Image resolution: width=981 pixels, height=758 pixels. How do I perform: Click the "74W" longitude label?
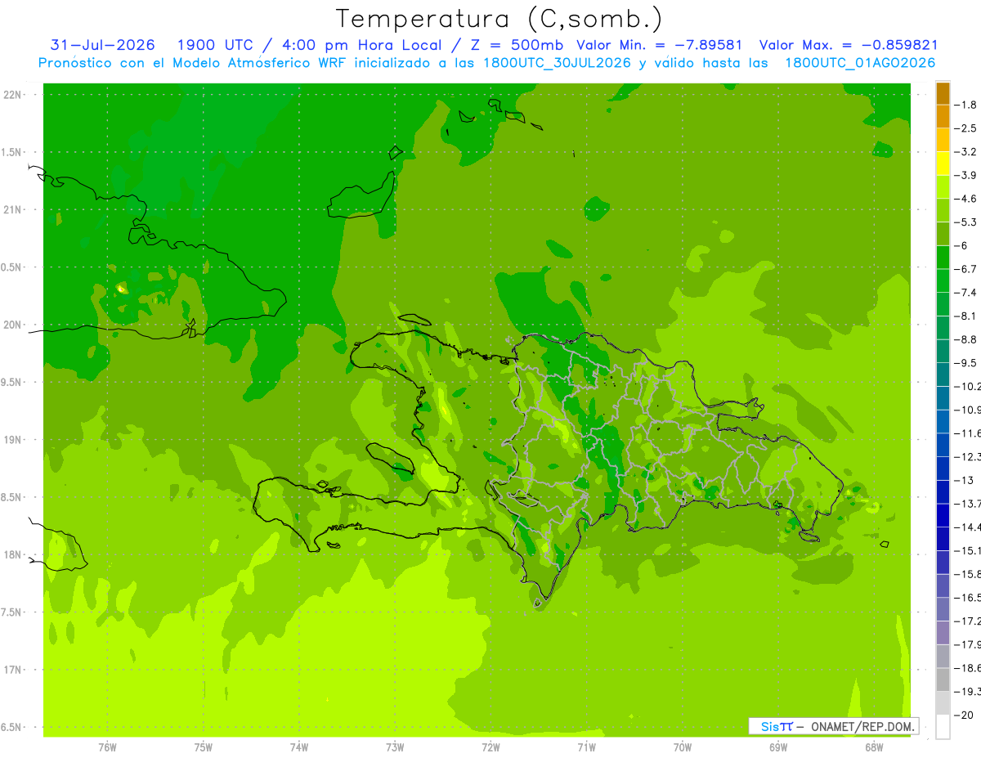[299, 747]
